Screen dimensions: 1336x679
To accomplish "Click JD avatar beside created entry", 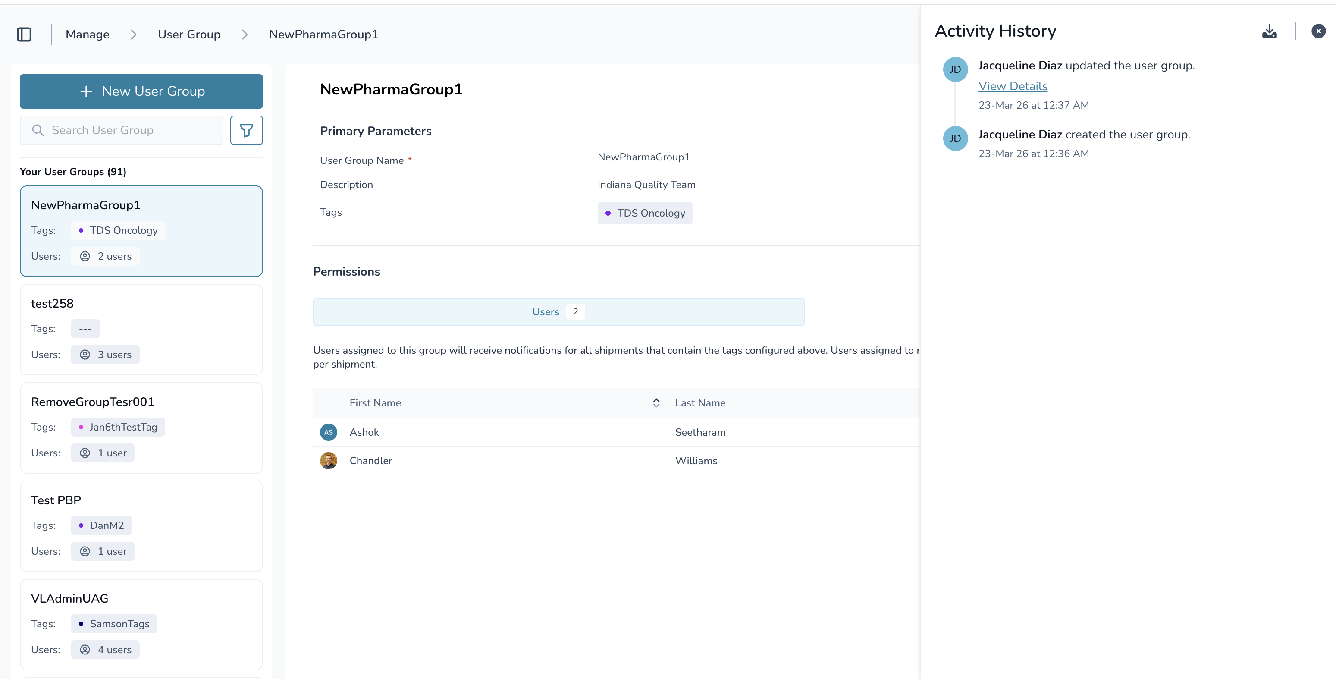I will 955,138.
